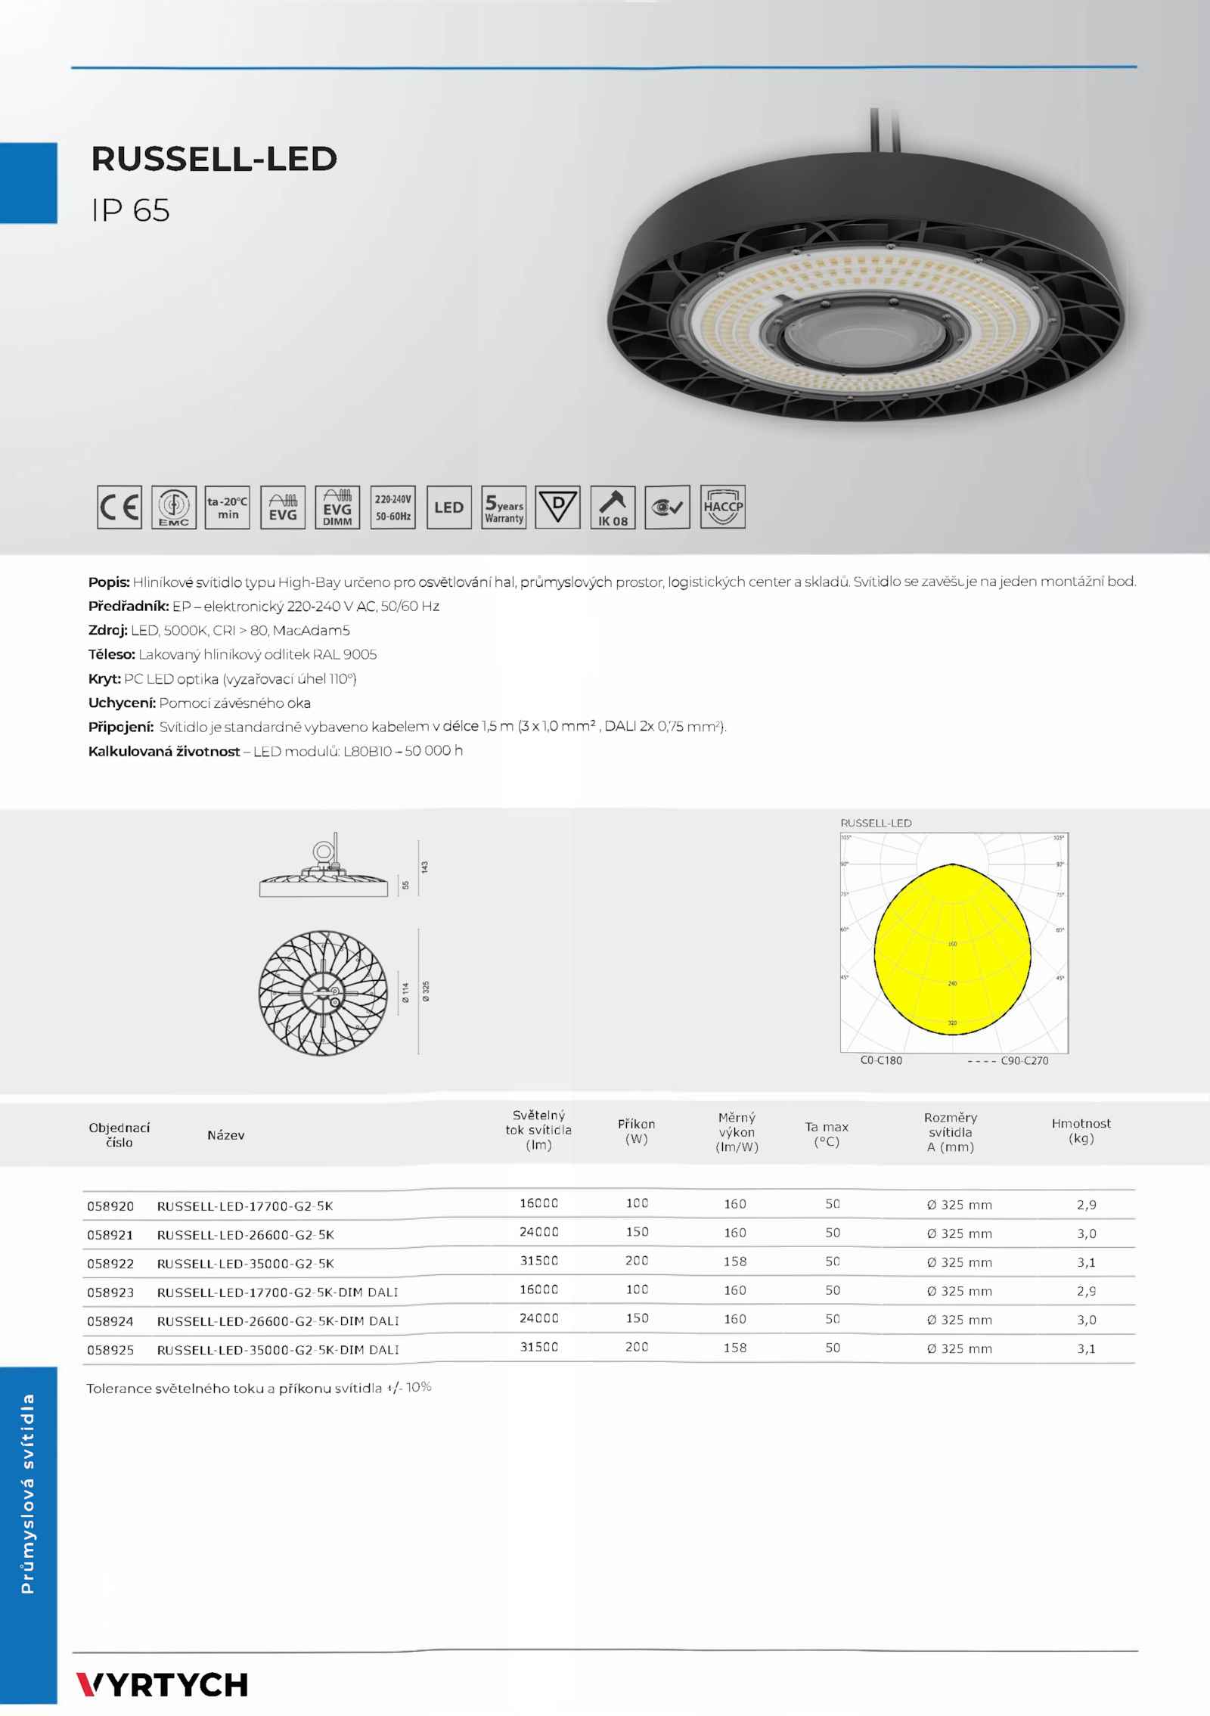Click the Hmotnost (kg) column header
This screenshot has width=1210, height=1716.
[x=1081, y=1131]
